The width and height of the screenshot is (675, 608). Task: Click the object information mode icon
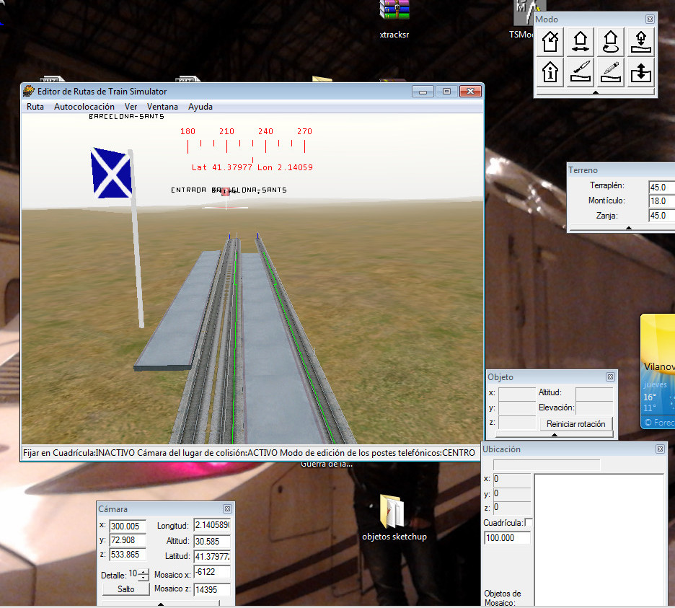coord(550,72)
